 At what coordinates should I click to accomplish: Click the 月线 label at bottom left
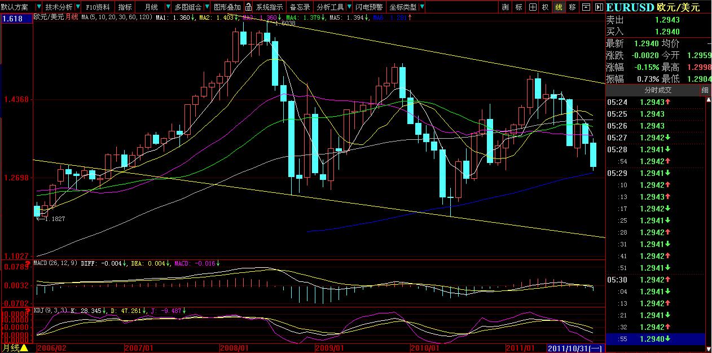tap(10, 348)
